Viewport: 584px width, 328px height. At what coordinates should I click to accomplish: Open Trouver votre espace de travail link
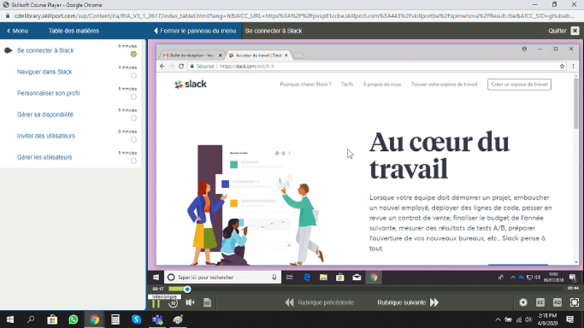click(x=444, y=85)
